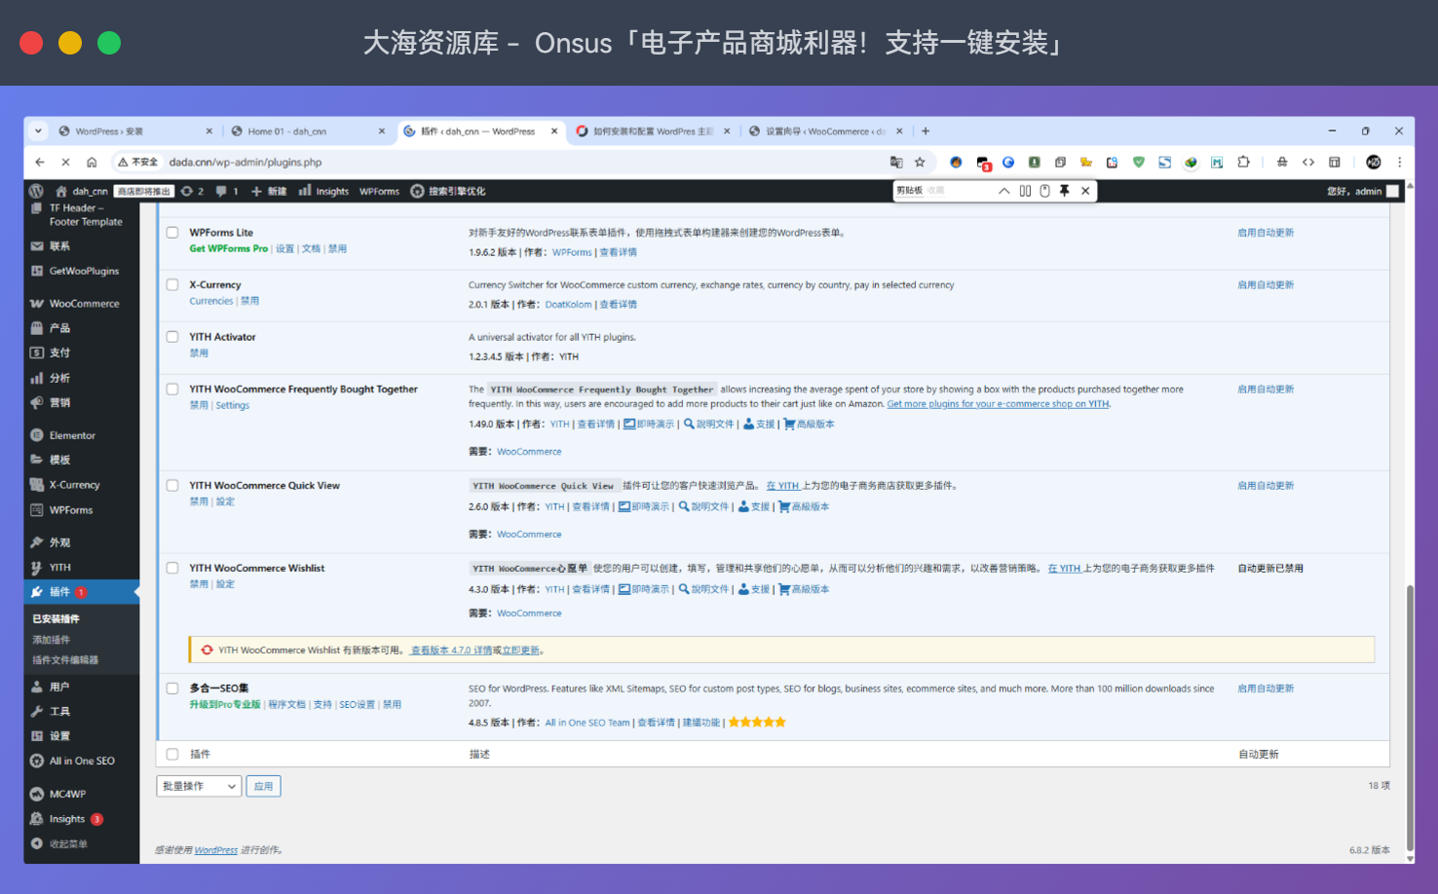Collapse the clipboard popup with up chevron
The width and height of the screenshot is (1438, 894).
click(x=1003, y=191)
